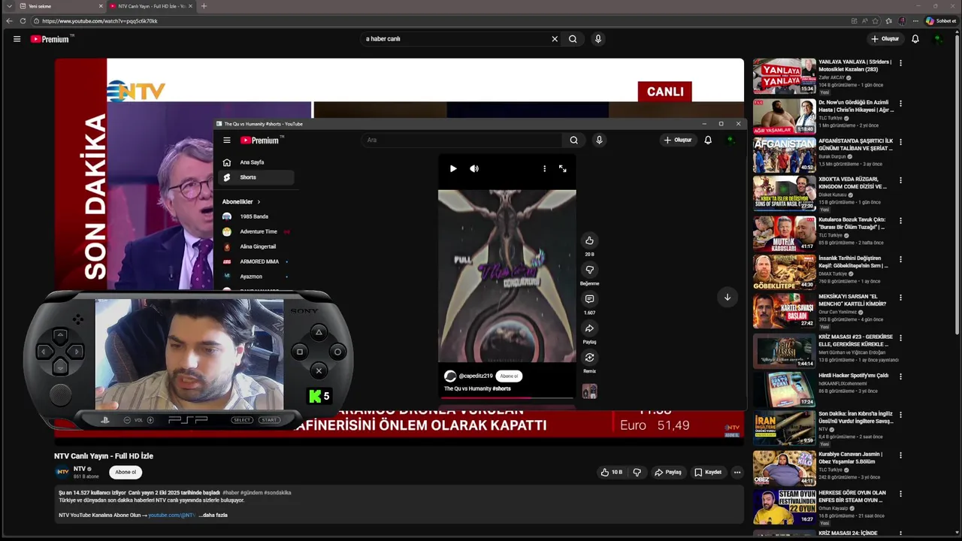Image resolution: width=962 pixels, height=541 pixels.
Task: Click Oluştur create button
Action: 885,39
